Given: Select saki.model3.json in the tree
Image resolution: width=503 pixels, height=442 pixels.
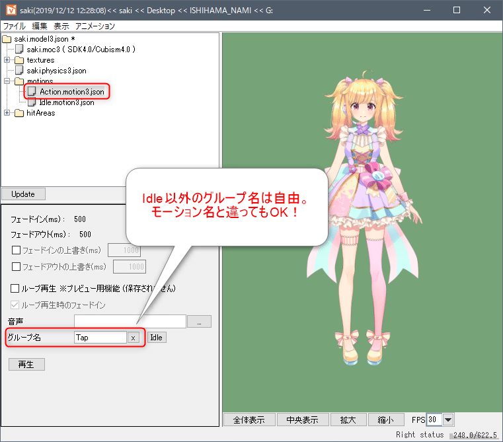Looking at the screenshot, I should [44, 39].
